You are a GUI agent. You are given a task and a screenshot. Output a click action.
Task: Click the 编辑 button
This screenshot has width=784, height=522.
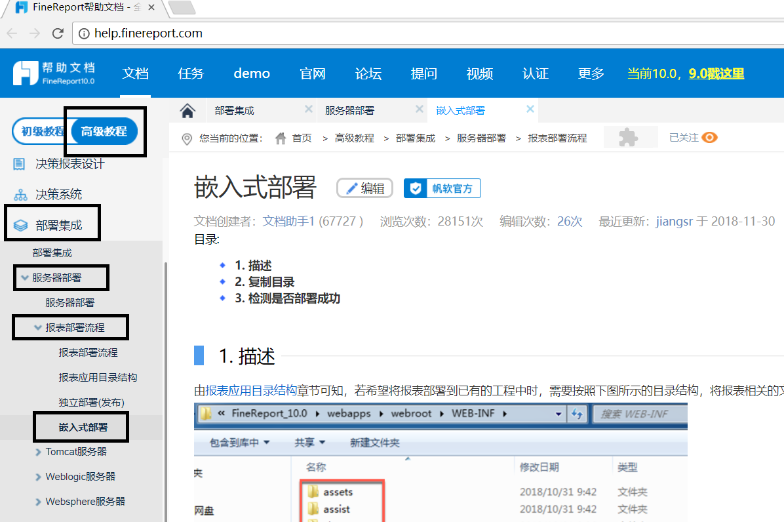(364, 188)
